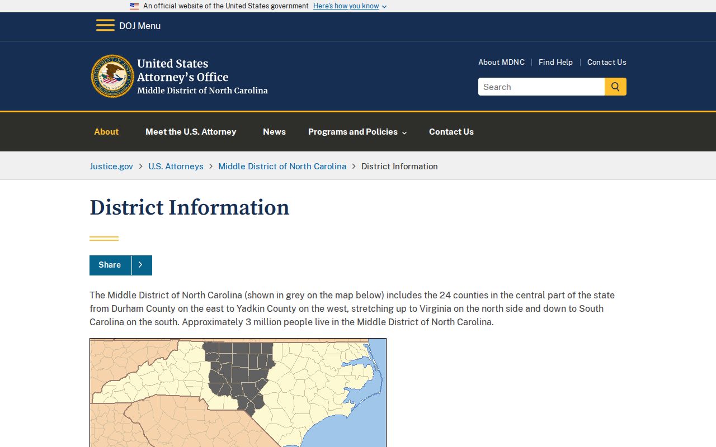Screen dimensions: 716x447
Task: Click the Contact Us header link
Action: click(x=607, y=62)
